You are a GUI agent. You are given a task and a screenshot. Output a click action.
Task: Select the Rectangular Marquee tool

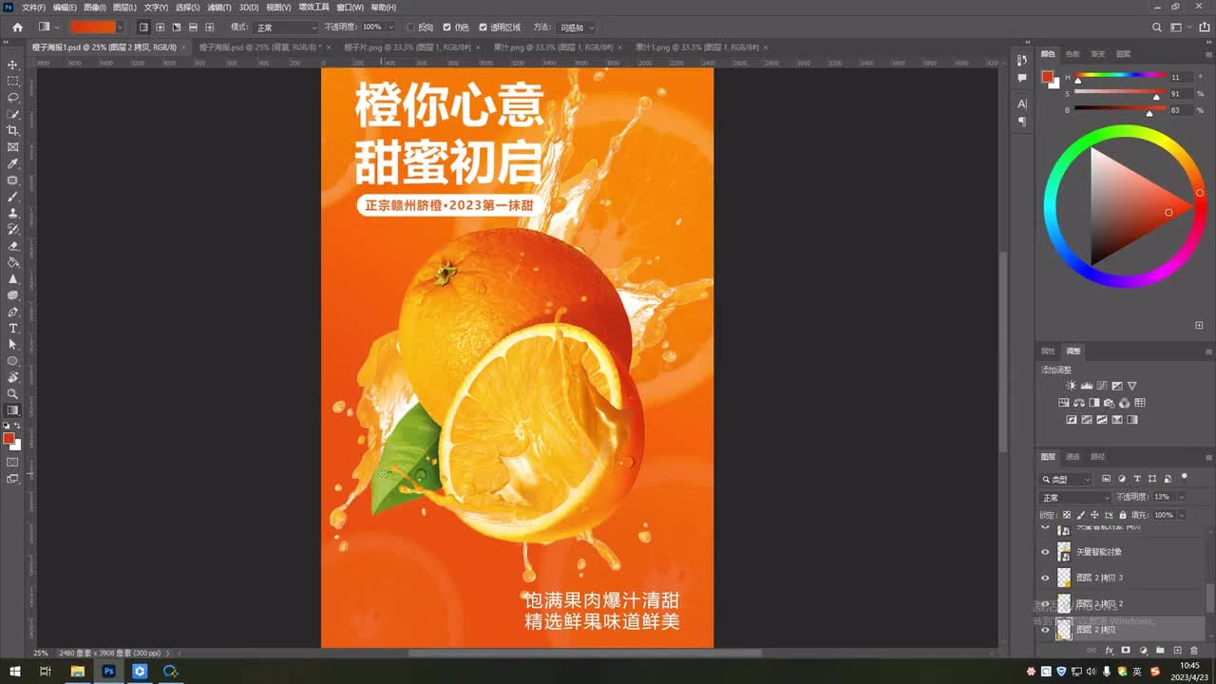click(13, 81)
